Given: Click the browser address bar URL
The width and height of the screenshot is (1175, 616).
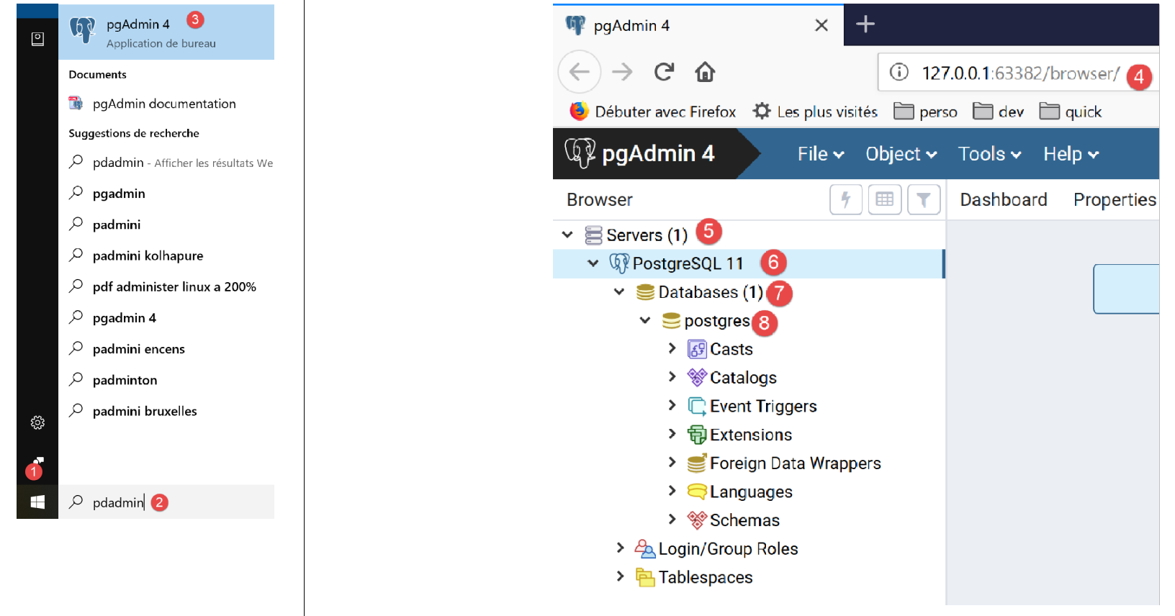Looking at the screenshot, I should (x=1019, y=73).
